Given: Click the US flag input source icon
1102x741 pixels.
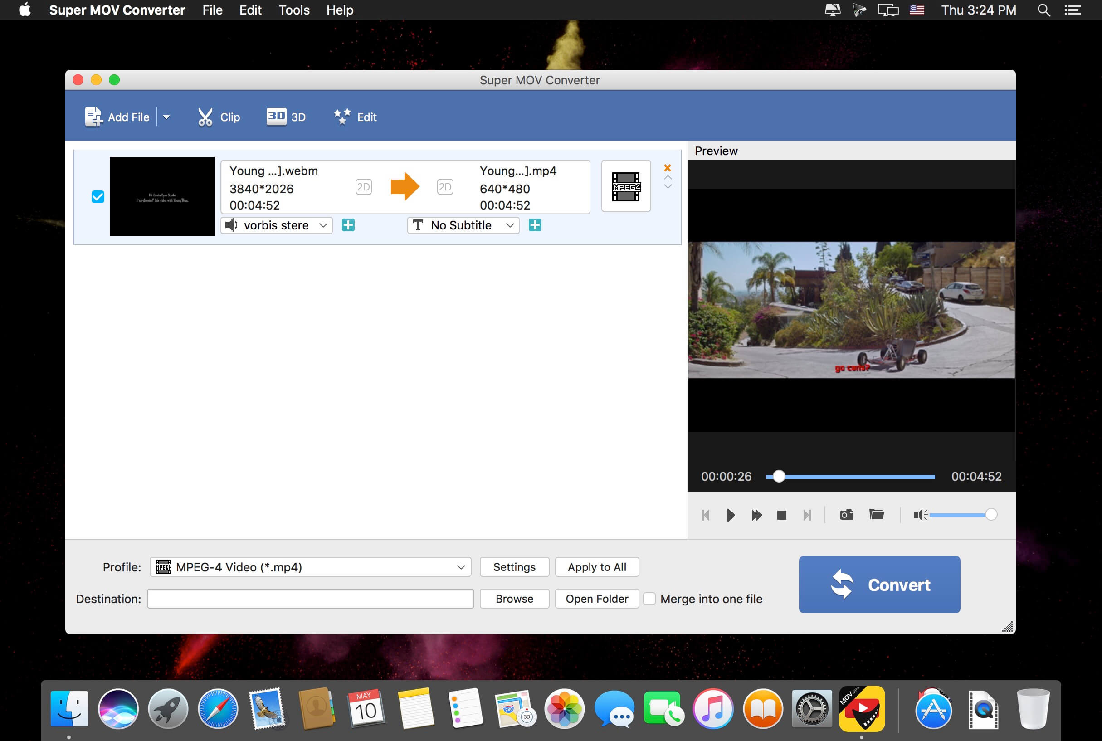Looking at the screenshot, I should [x=917, y=10].
